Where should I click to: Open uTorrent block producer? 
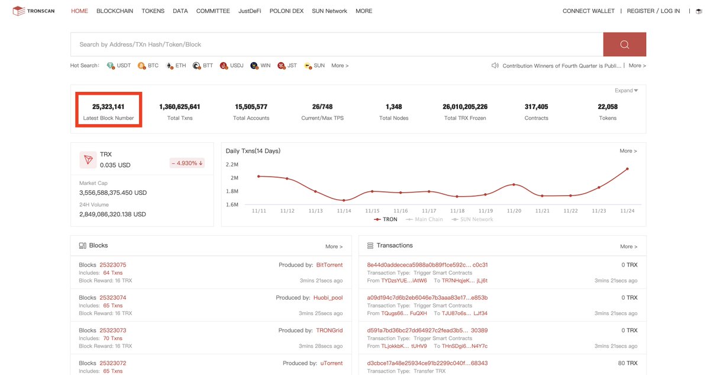click(331, 363)
